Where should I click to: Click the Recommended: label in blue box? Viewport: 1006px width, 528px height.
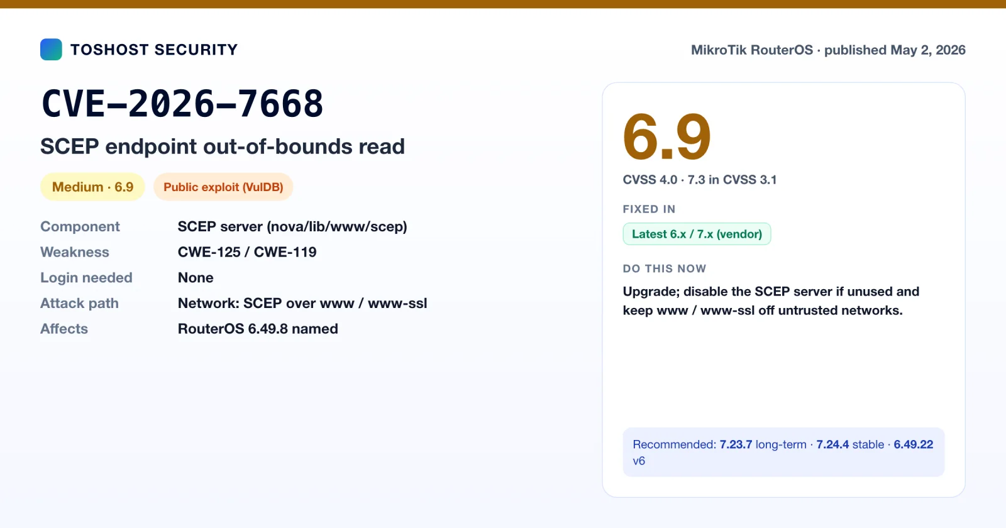[674, 444]
